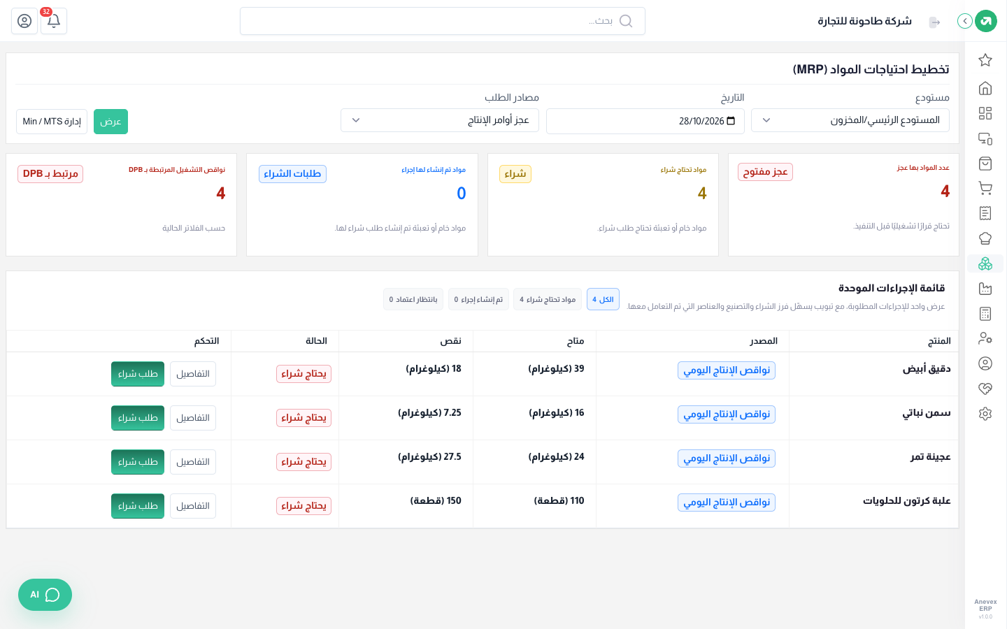Open the مصادر الطلب sources dropdown
Screen dimensions: 1007x629
pos(440,120)
